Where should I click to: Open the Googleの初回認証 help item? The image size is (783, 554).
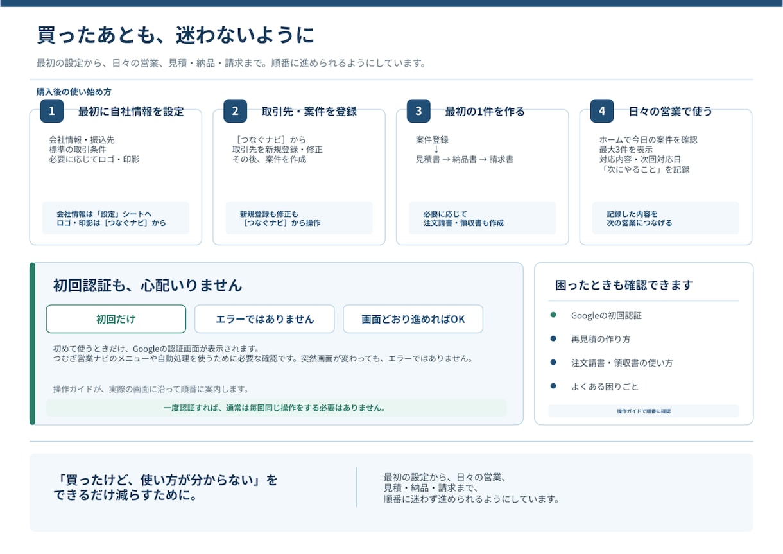(607, 316)
